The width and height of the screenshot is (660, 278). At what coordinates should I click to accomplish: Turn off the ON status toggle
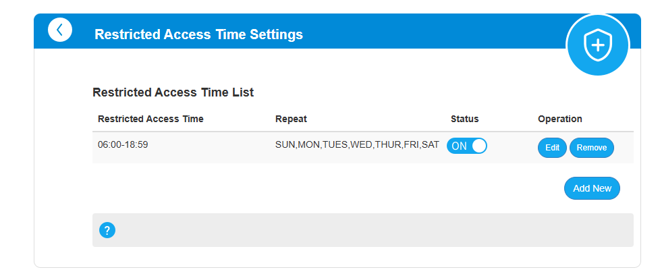point(467,146)
